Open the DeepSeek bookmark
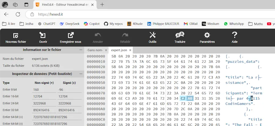The image size is (275, 126). pos(70,24)
